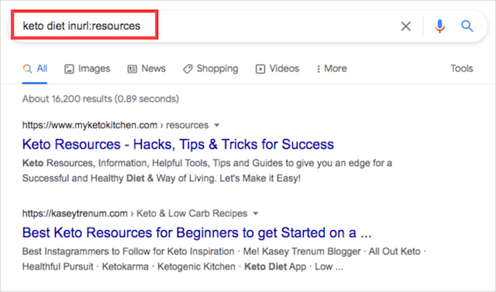
Task: Switch to the Videos results tab
Action: tap(277, 69)
